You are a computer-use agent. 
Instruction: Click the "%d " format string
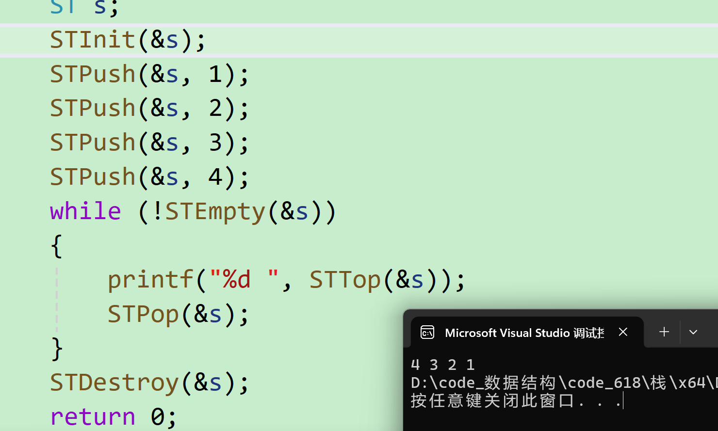pos(244,280)
